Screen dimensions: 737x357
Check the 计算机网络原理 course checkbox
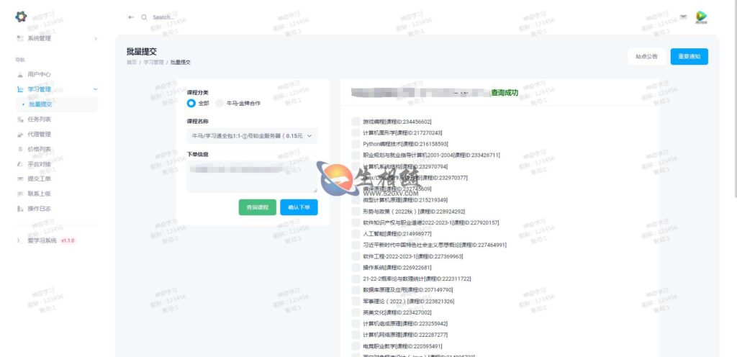tap(356, 335)
